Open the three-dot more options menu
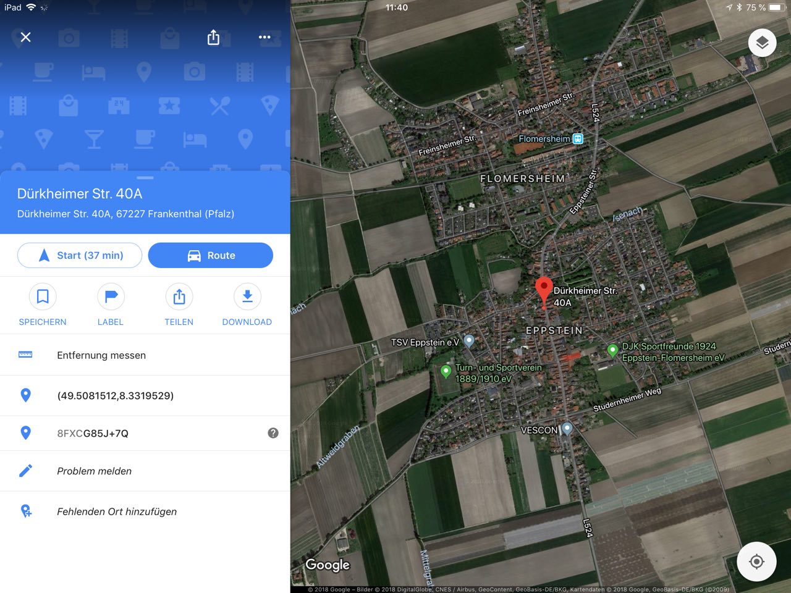This screenshot has height=593, width=791. point(264,37)
